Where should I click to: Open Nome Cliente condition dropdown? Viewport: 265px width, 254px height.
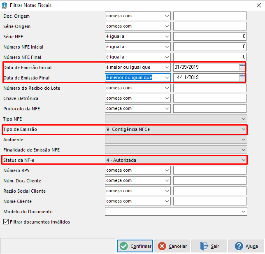click(138, 201)
